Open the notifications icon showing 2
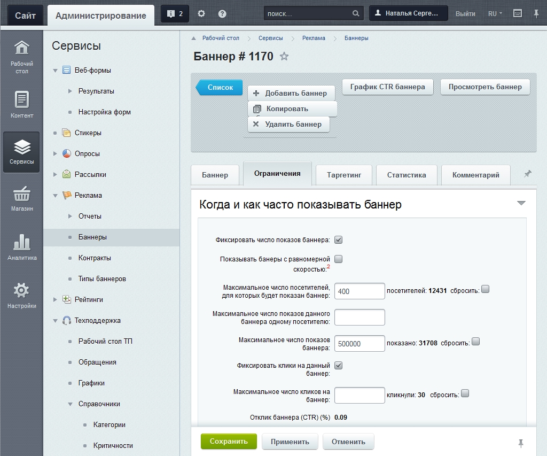The width and height of the screenshot is (547, 456). click(175, 14)
